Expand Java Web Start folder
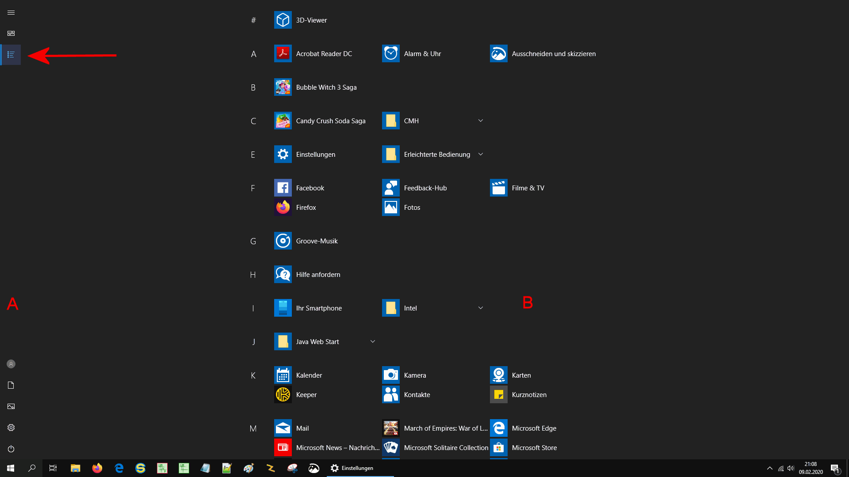This screenshot has width=849, height=477. click(x=372, y=341)
